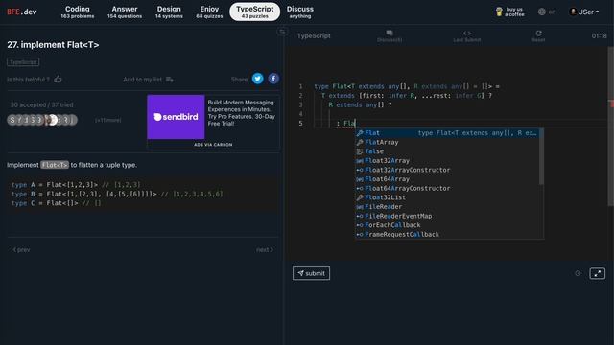614x345 pixels.
Task: Go to the next problem
Action: tap(265, 249)
